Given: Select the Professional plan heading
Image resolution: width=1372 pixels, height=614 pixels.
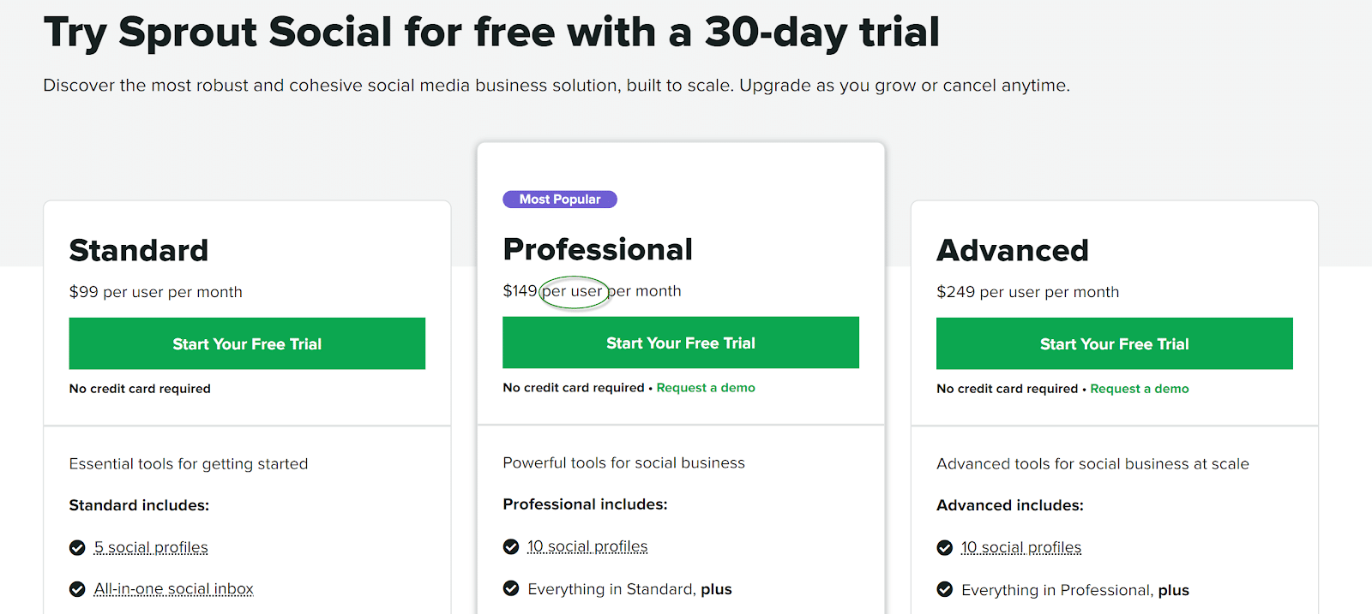Looking at the screenshot, I should [x=597, y=249].
